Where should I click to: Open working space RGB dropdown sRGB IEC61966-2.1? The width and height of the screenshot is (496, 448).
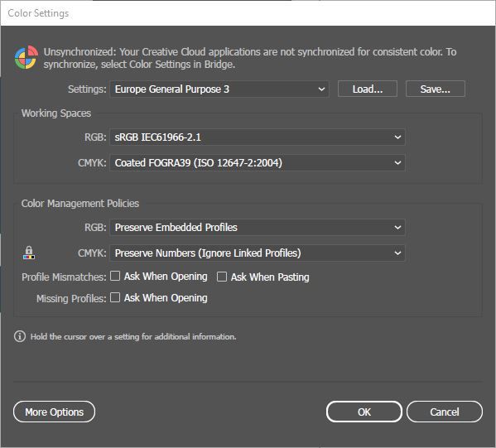(258, 137)
